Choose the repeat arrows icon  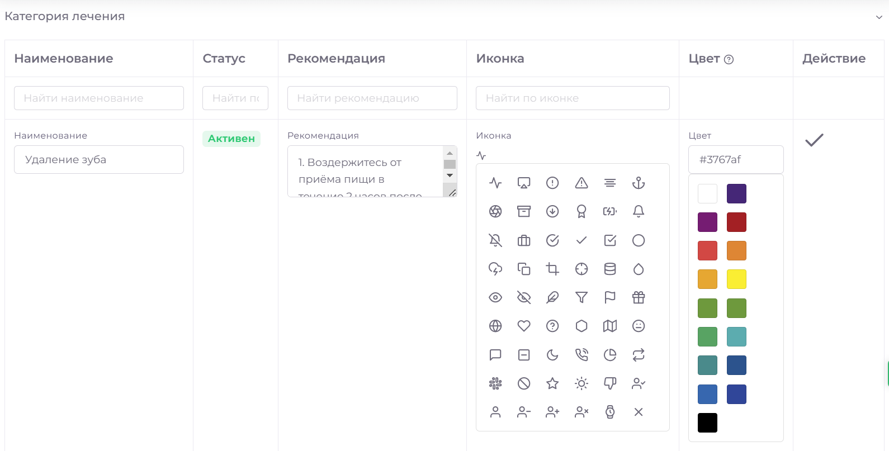coord(639,355)
